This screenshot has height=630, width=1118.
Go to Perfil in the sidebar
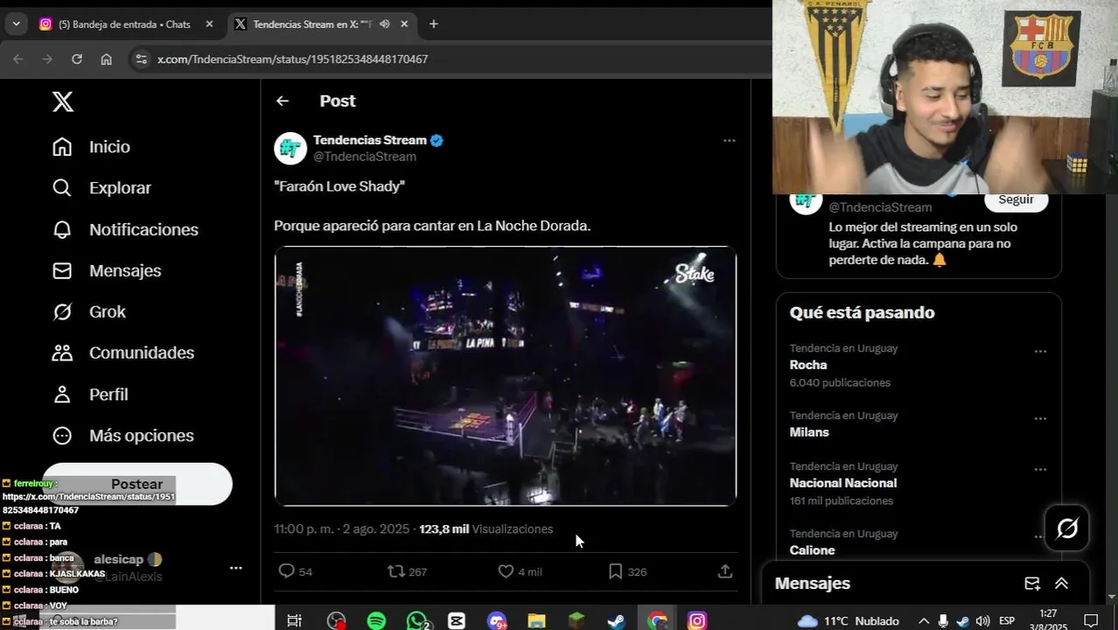[90, 395]
